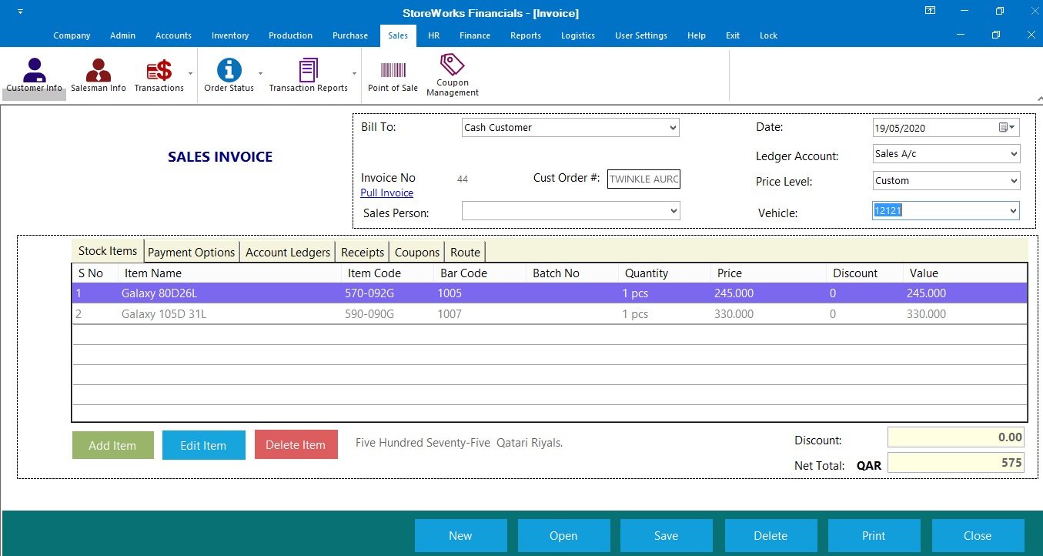Viewport: 1043px width, 556px height.
Task: Launch Point of Sale barcode icon
Action: pyautogui.click(x=393, y=70)
